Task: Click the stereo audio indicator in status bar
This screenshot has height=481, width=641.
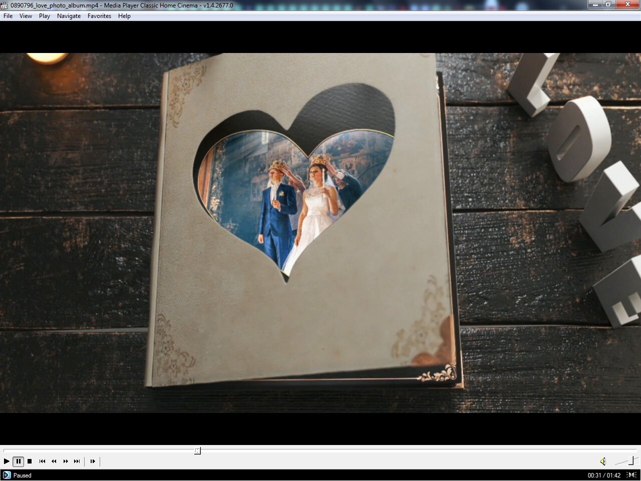Action: [x=631, y=475]
